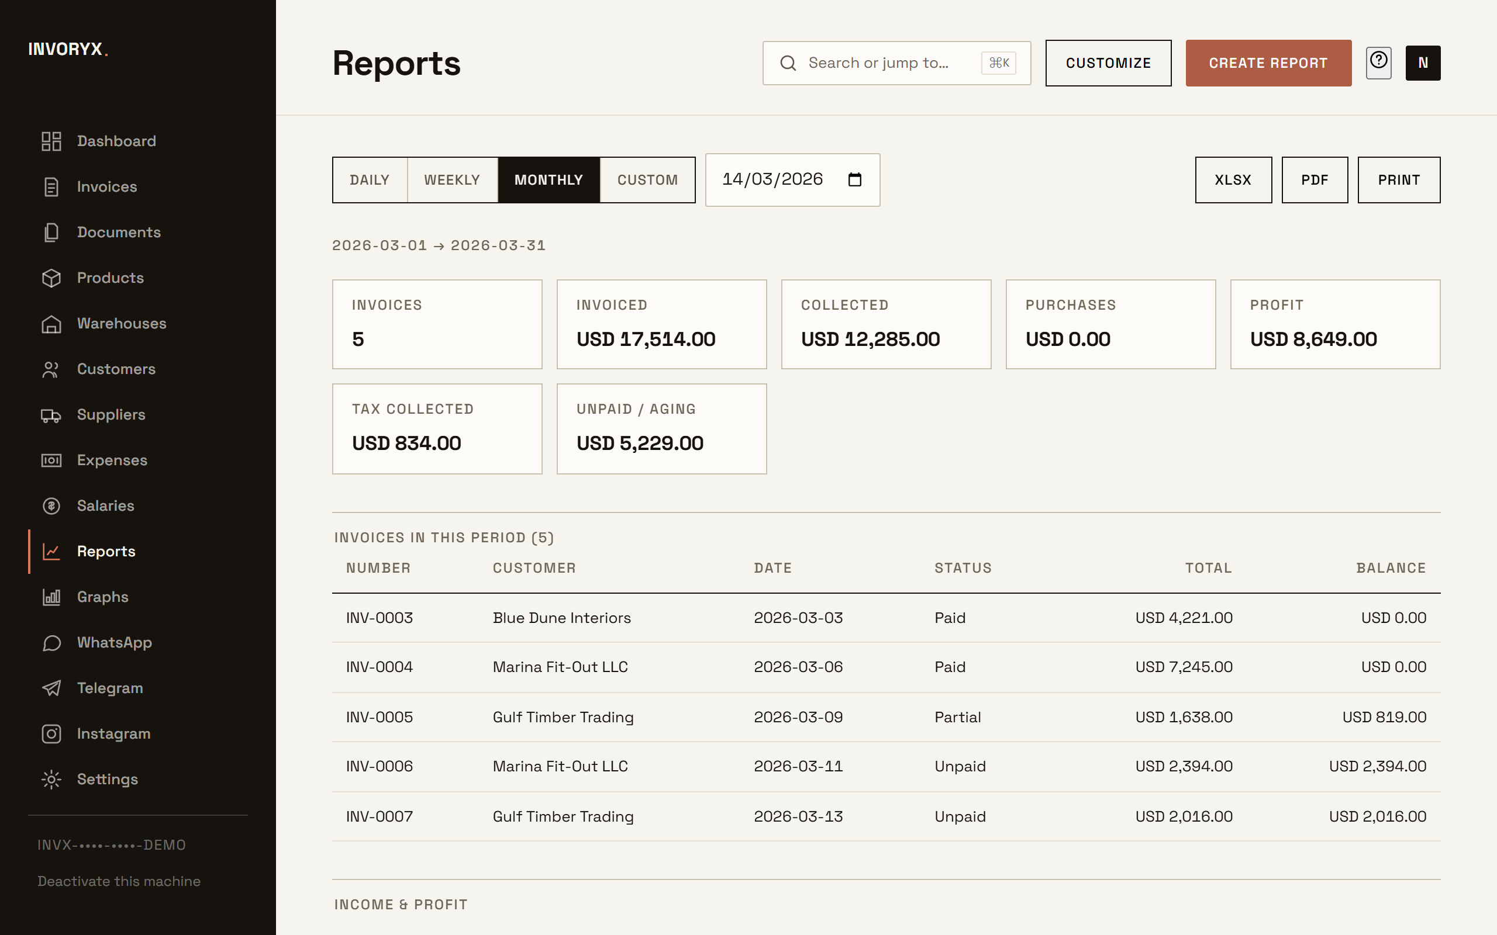Click the Tax Collected USD 834.00 card
Image resolution: width=1497 pixels, height=935 pixels.
[437, 428]
